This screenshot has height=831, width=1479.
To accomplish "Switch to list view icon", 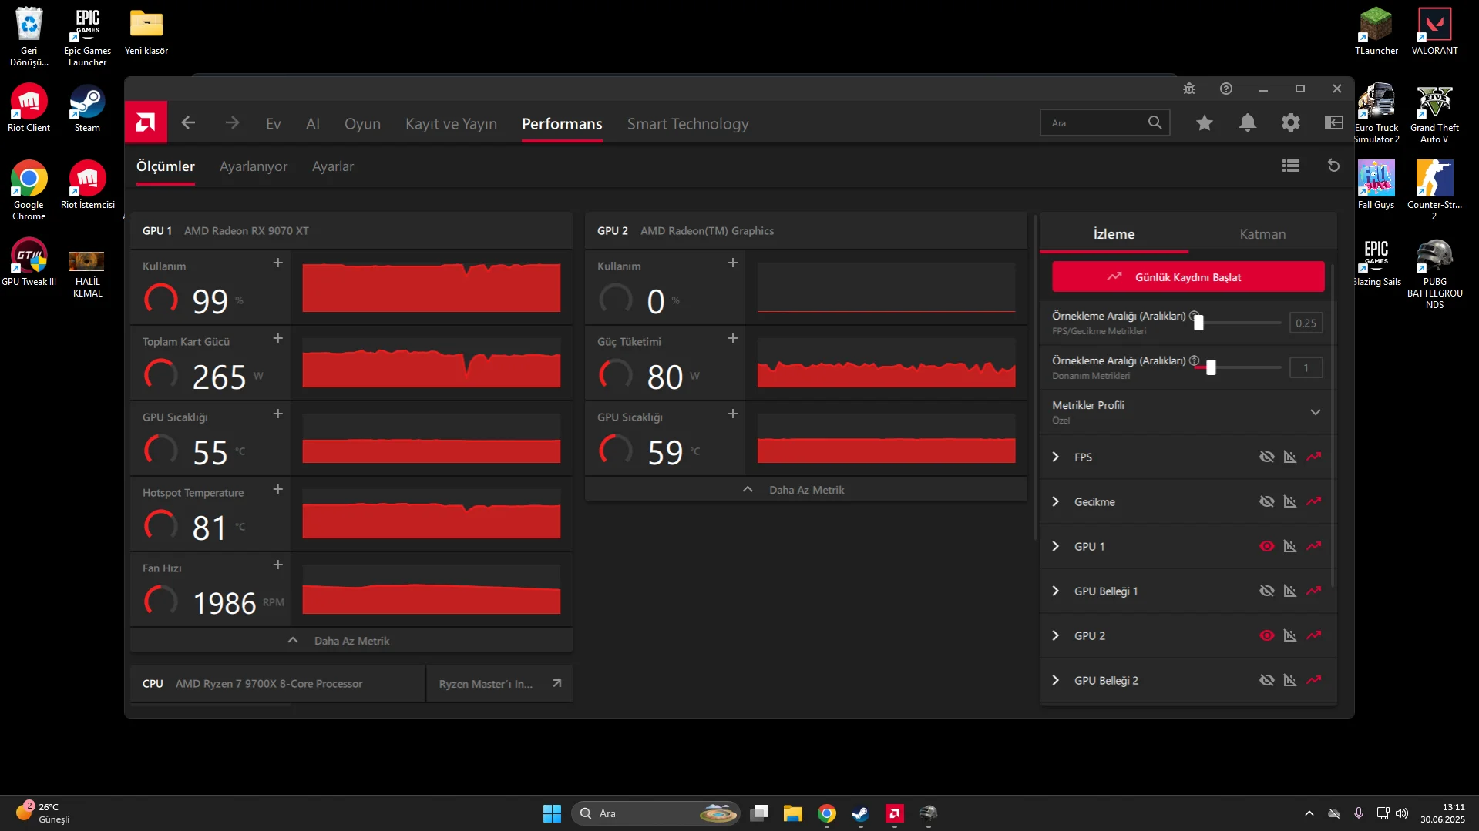I will pos(1290,166).
